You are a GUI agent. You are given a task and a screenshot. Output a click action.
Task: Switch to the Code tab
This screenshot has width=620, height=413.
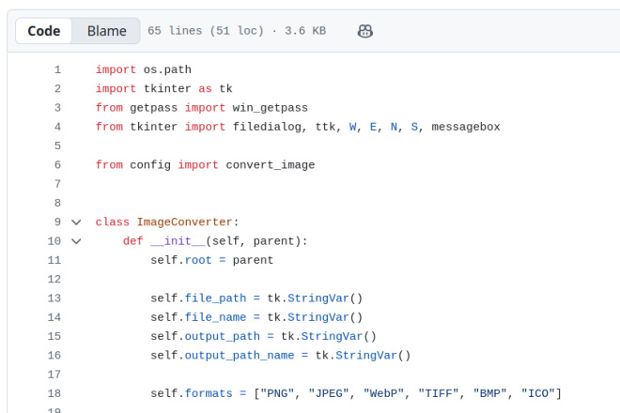(x=44, y=31)
